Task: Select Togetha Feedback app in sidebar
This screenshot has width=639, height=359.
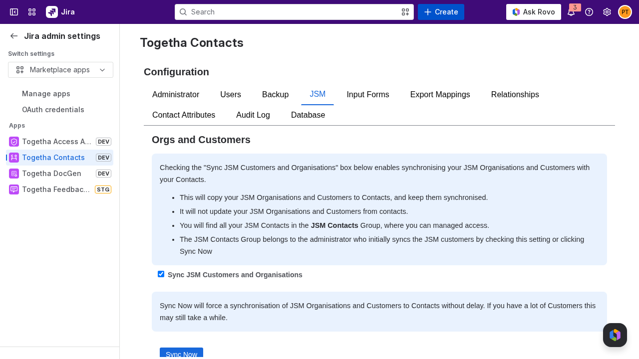Action: (59, 189)
